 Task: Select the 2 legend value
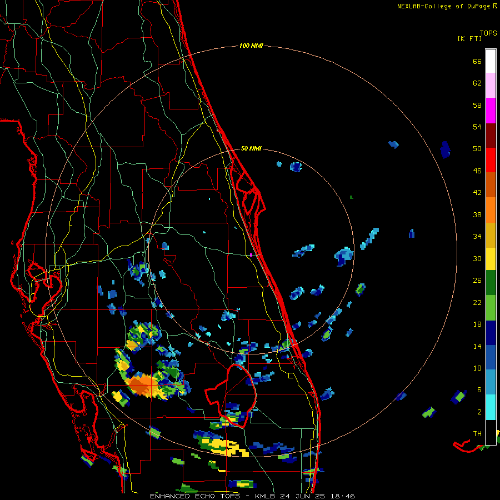click(479, 412)
